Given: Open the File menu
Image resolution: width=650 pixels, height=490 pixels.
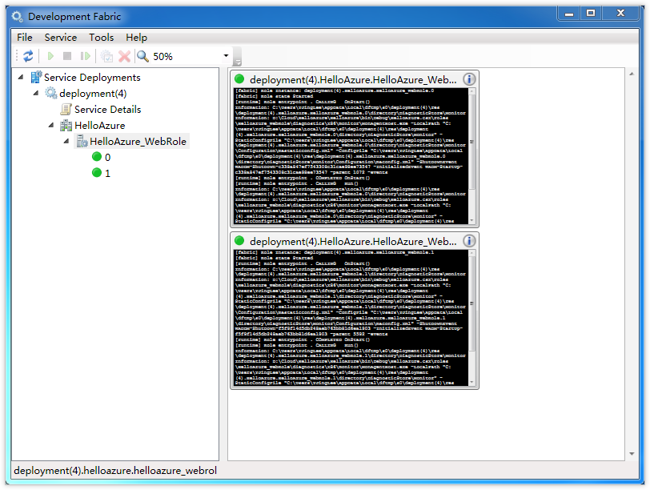Looking at the screenshot, I should click(25, 37).
